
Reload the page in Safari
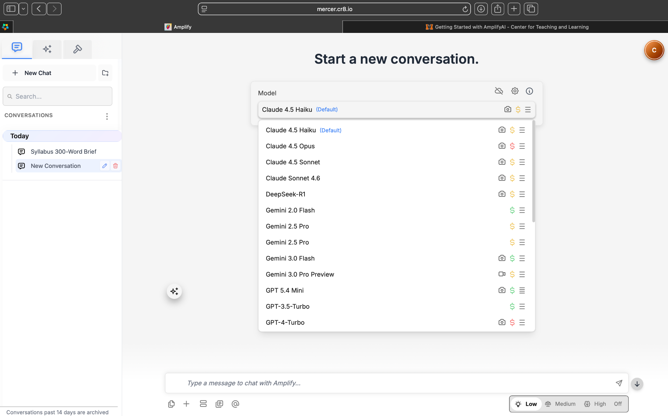[x=465, y=9]
